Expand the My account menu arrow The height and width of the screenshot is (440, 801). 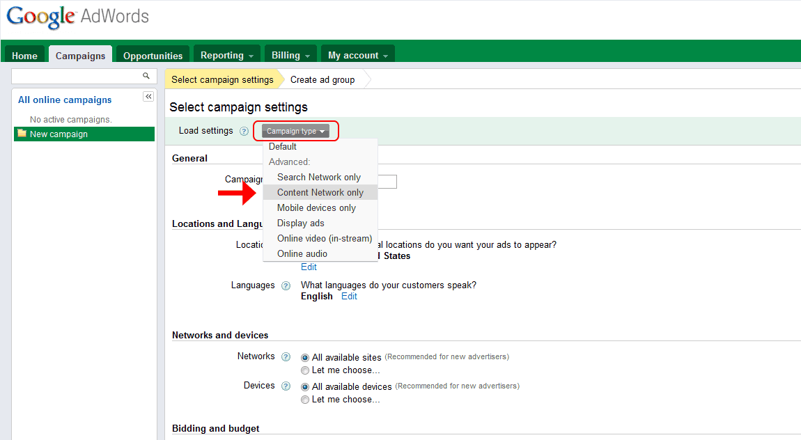(x=386, y=56)
